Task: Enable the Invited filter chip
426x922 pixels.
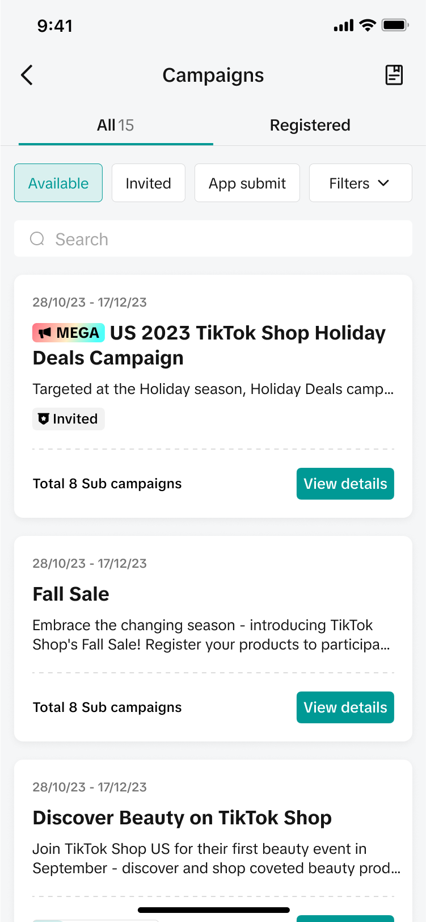Action: tap(148, 183)
